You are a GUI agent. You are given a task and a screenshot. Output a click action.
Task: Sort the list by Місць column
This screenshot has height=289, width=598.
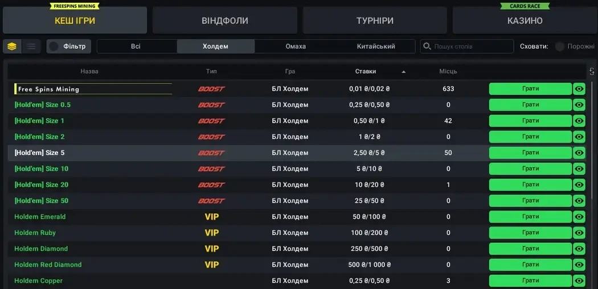click(448, 72)
